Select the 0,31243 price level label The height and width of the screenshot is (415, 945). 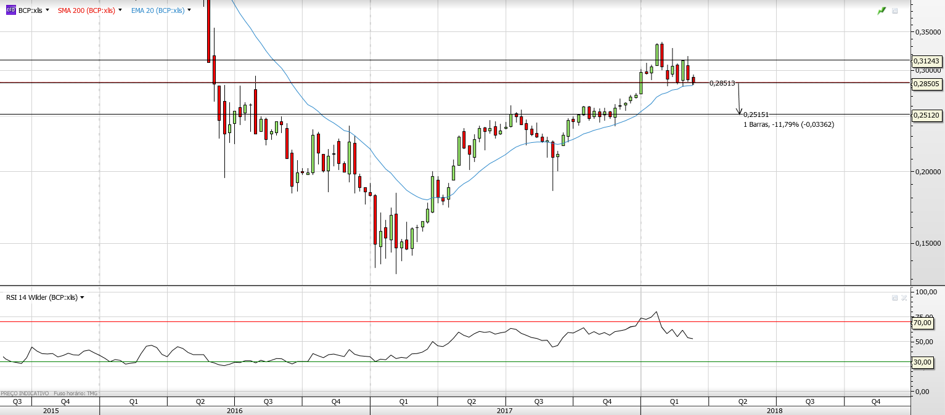click(927, 61)
